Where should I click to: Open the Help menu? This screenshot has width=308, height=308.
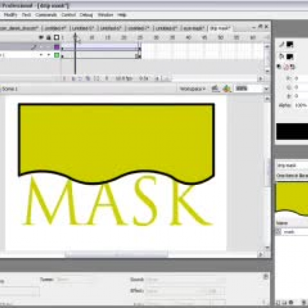[122, 15]
